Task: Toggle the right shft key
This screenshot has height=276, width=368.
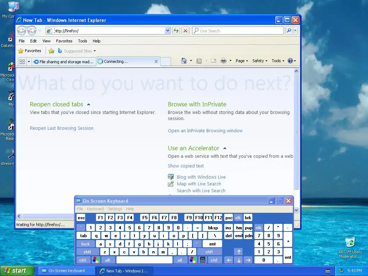Action: tap(209, 252)
